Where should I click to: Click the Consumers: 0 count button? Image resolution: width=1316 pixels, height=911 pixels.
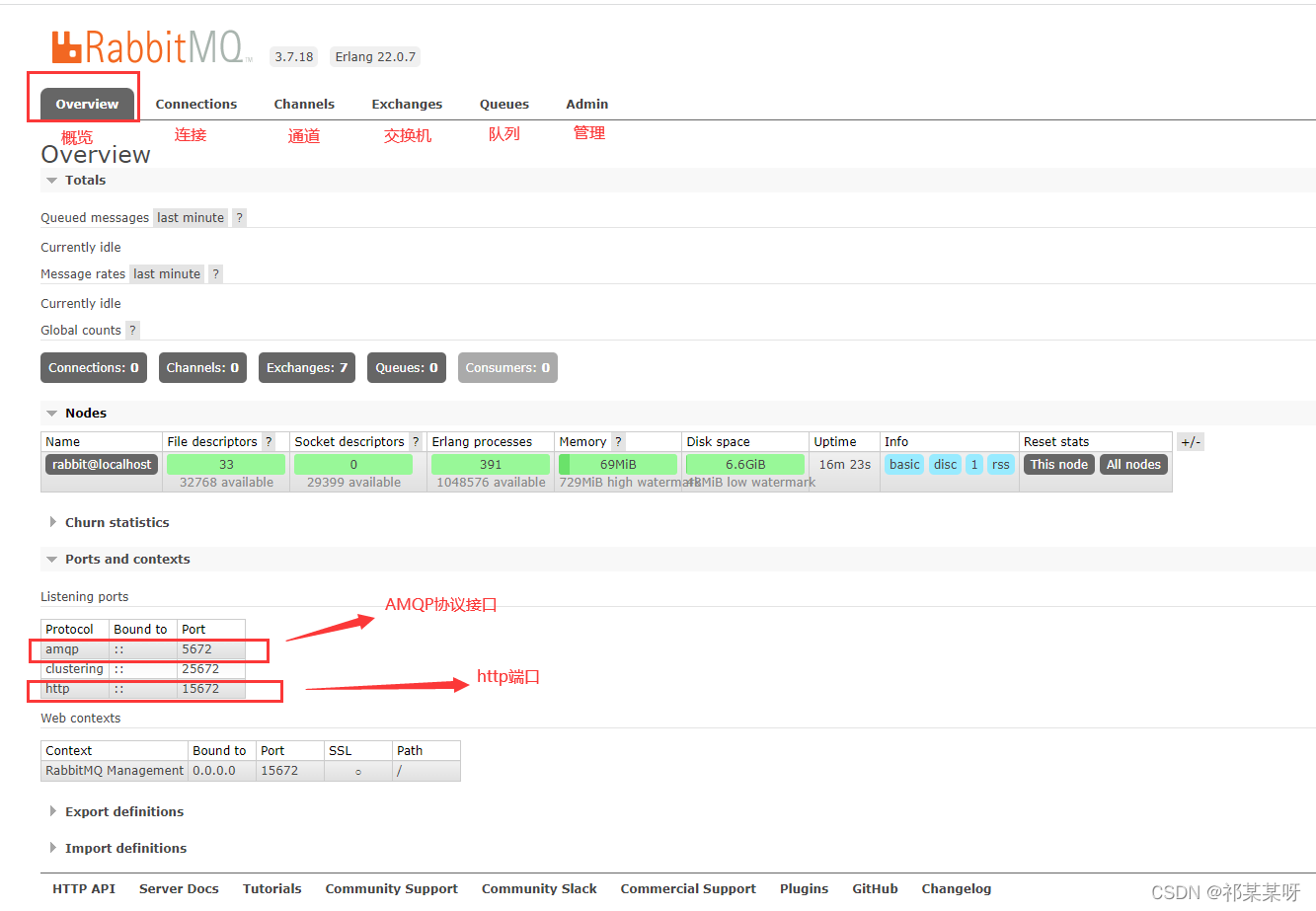(507, 368)
